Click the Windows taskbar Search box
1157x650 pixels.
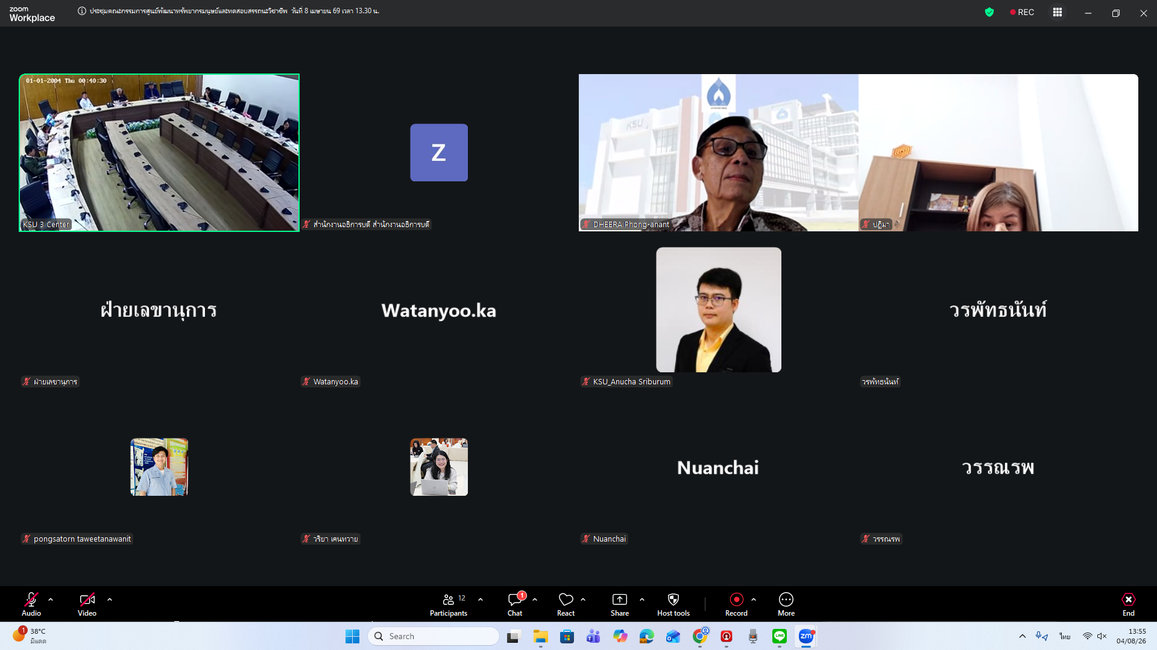pyautogui.click(x=434, y=636)
